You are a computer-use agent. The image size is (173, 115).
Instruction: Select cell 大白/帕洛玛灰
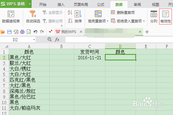(x=29, y=108)
